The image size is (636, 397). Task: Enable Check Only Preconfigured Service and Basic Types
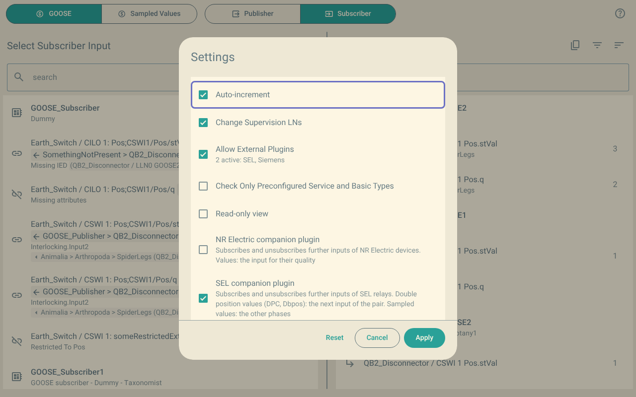203,186
